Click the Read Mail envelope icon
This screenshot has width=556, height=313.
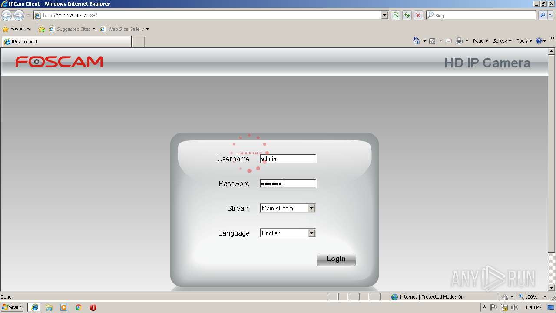449,41
